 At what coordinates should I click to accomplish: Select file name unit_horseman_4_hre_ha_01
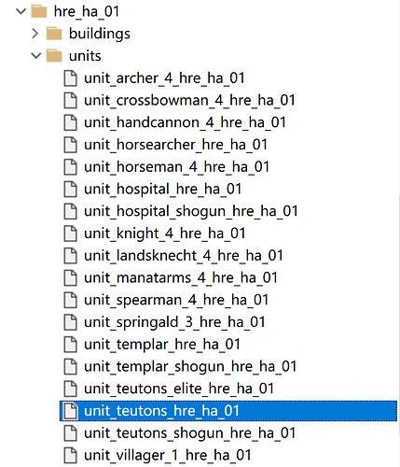click(x=176, y=167)
